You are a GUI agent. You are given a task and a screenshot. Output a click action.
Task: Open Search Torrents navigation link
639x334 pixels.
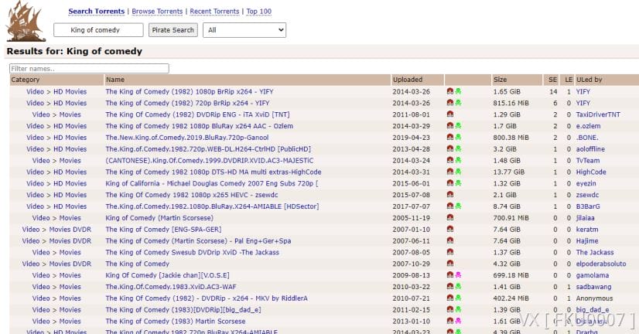pyautogui.click(x=97, y=12)
